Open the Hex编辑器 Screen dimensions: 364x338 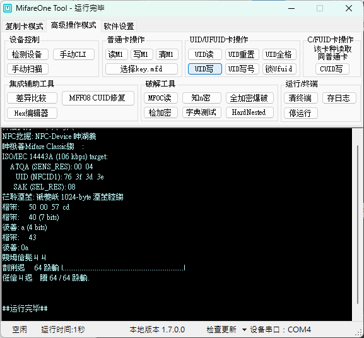tap(32, 113)
